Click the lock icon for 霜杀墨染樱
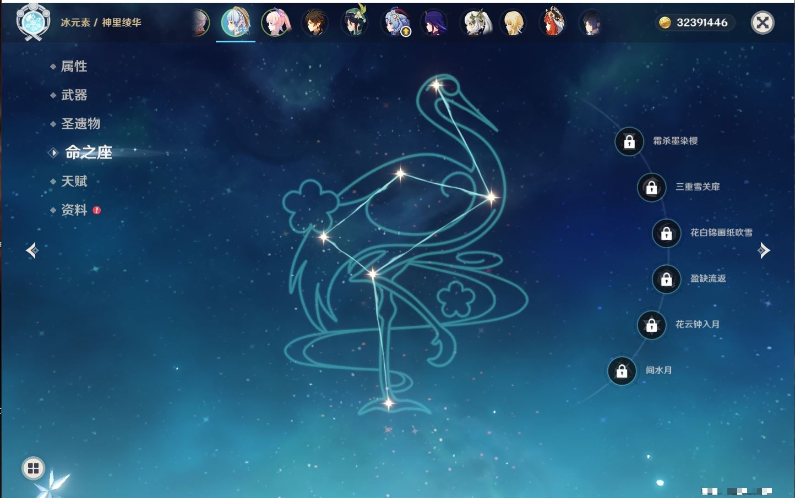795x498 pixels. 629,141
